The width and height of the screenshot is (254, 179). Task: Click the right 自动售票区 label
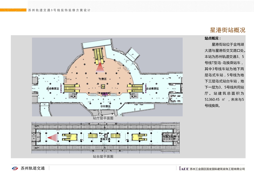(152, 89)
